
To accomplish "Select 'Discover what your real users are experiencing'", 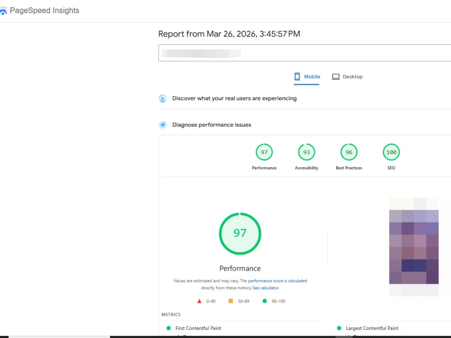I will click(235, 98).
